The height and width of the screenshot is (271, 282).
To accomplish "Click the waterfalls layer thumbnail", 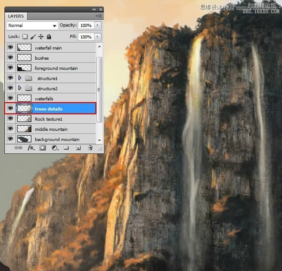I will (x=24, y=98).
